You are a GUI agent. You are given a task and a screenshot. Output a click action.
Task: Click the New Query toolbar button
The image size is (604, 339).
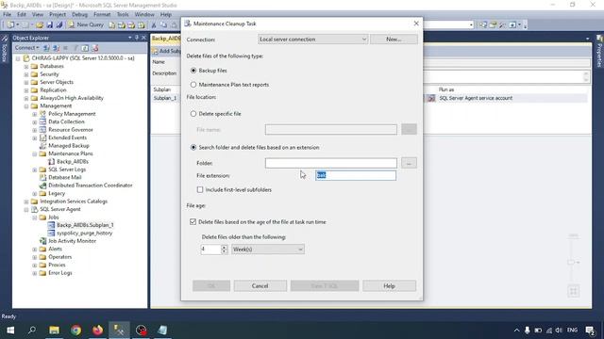(x=86, y=24)
